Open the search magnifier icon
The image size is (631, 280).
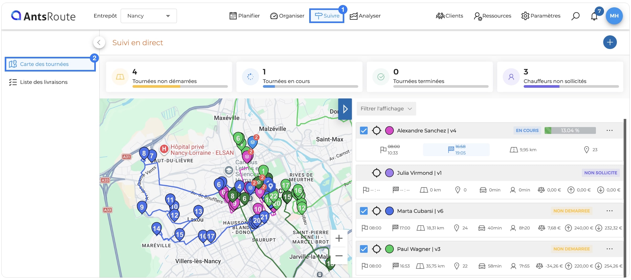point(575,16)
